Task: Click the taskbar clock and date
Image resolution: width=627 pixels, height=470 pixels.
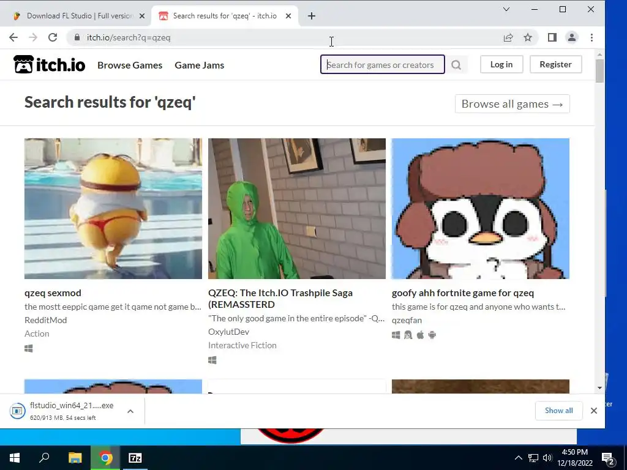Action: pyautogui.click(x=574, y=458)
